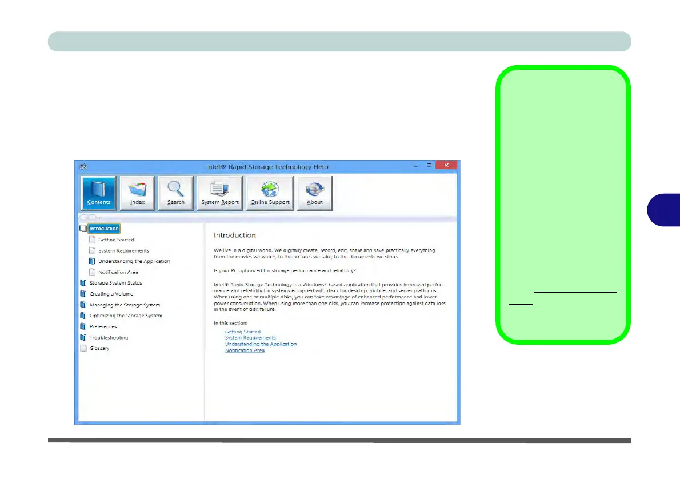This screenshot has height=479, width=680.
Task: Expand Managing the Storage System topic
Action: tap(125, 305)
